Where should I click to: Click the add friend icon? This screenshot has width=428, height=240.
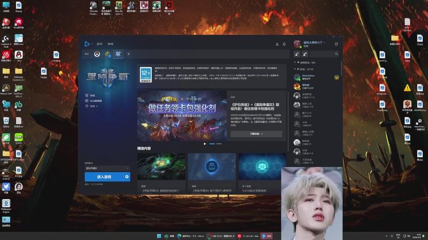pos(297,54)
